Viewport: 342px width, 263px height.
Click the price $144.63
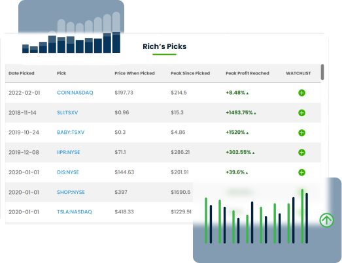point(124,172)
